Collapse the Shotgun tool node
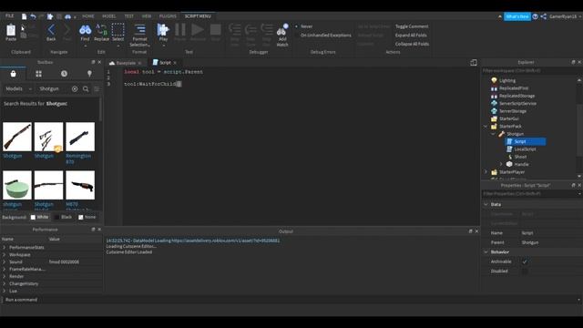 (x=494, y=134)
